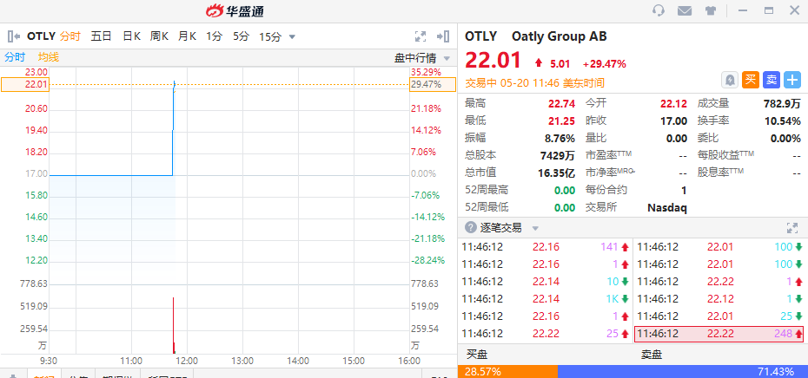
Task: Click the current price 22.01 headline
Action: [x=493, y=60]
